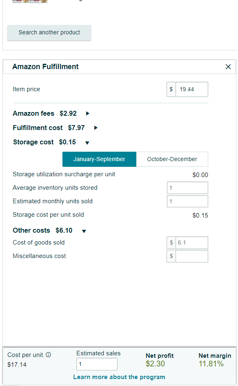The image size is (238, 386).
Task: Close the Amazon Fulfillment panel
Action: [x=228, y=67]
